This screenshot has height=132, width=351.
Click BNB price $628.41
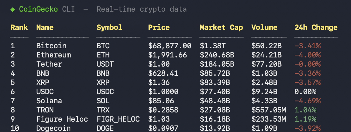click(x=163, y=73)
